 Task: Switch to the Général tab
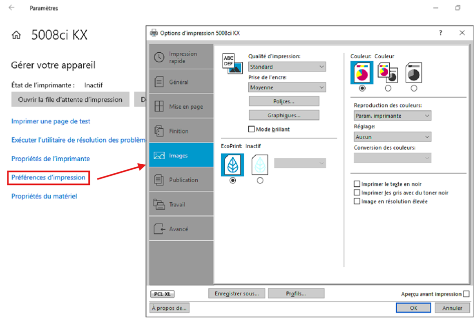182,82
